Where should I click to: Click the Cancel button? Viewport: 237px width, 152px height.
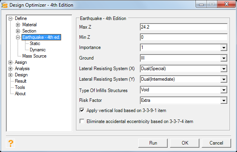coord(216,143)
